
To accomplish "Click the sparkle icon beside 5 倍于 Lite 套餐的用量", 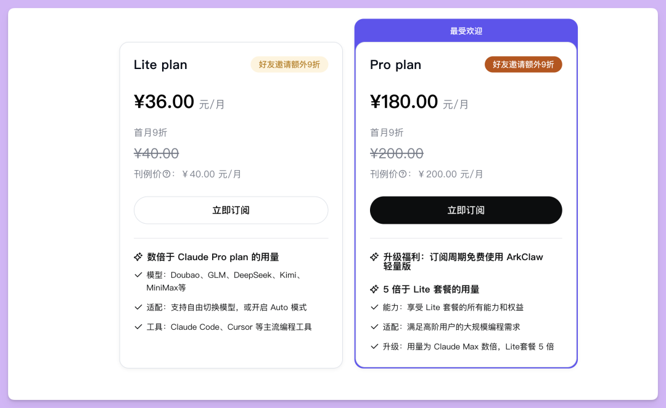I will pos(374,288).
